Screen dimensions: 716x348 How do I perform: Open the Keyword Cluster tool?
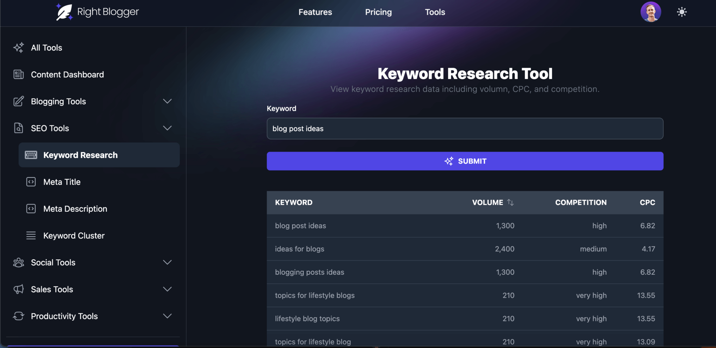pos(74,235)
